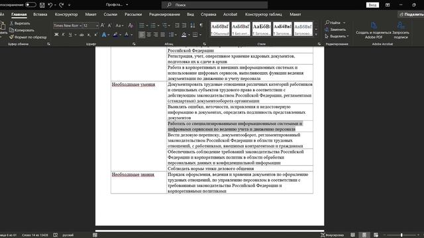Toggle underline formatting (Ч)
This screenshot has width=424, height=238.
pyautogui.click(x=70, y=34)
